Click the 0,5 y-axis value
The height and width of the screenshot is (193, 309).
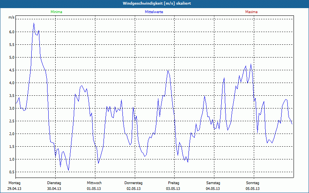12,172
